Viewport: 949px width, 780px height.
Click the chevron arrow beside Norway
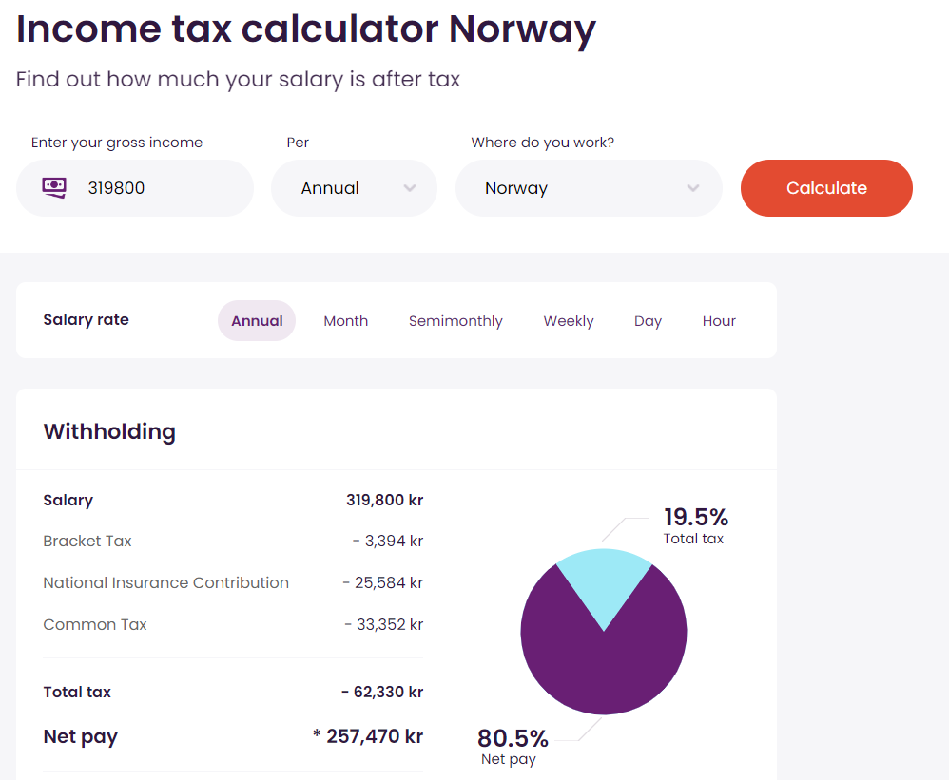click(x=693, y=188)
